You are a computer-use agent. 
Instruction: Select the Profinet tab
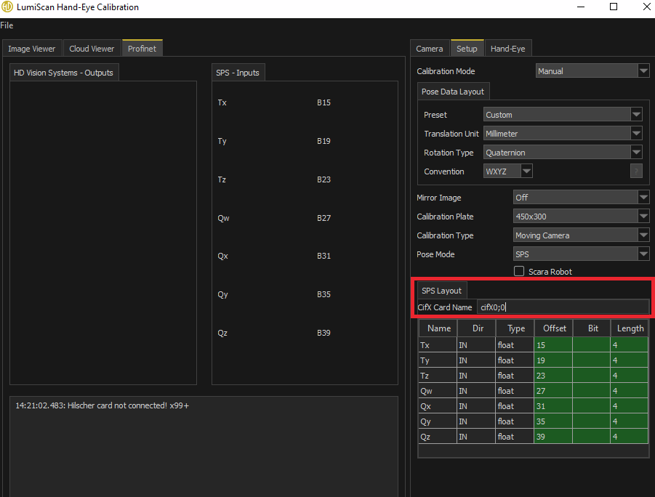pos(142,49)
